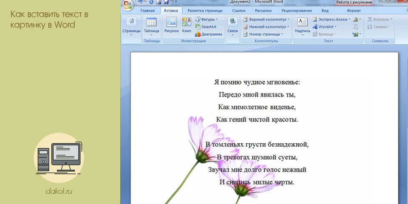Screen dimensions: 408x204
Task: Expand the Страницы dropdown
Action: [131, 26]
